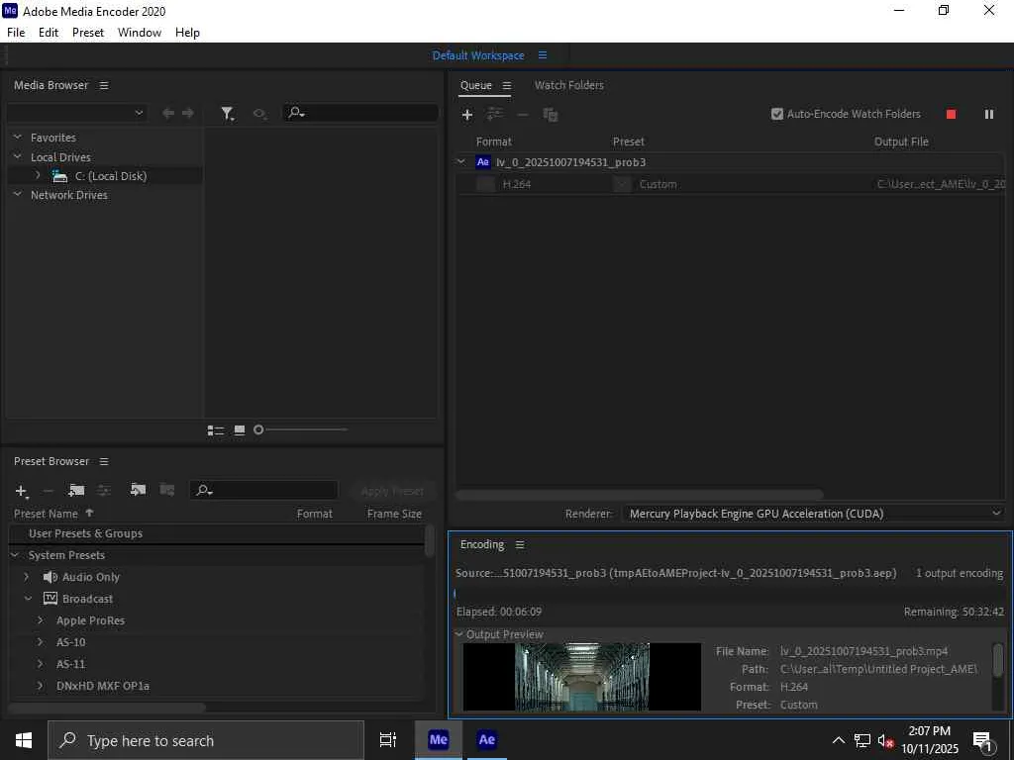
Task: Click the output file path link in Queue
Action: coord(941,184)
